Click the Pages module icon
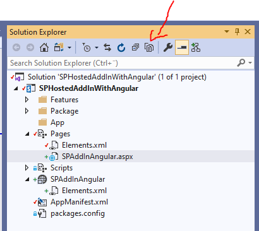 42,134
